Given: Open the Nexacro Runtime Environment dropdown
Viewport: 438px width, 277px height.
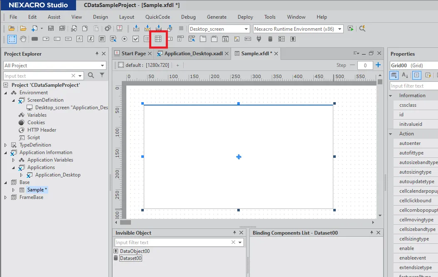Looking at the screenshot, I should 298,29.
